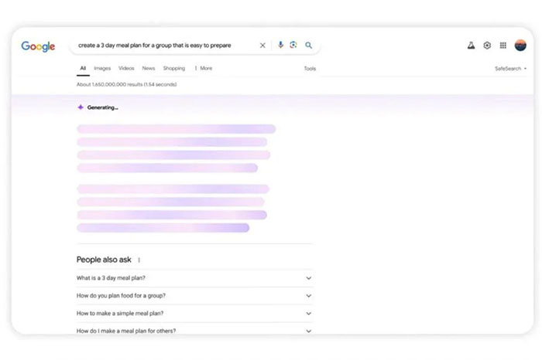The width and height of the screenshot is (542, 360).
Task: Click inside the search query field
Action: (x=163, y=46)
